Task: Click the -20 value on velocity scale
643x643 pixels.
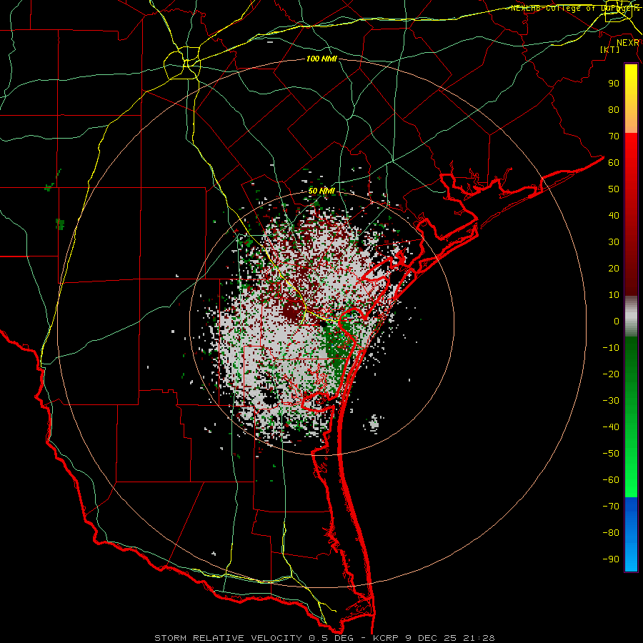Action: click(611, 374)
